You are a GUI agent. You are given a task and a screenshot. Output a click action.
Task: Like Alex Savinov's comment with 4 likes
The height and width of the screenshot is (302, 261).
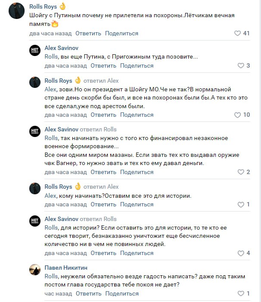241,253
